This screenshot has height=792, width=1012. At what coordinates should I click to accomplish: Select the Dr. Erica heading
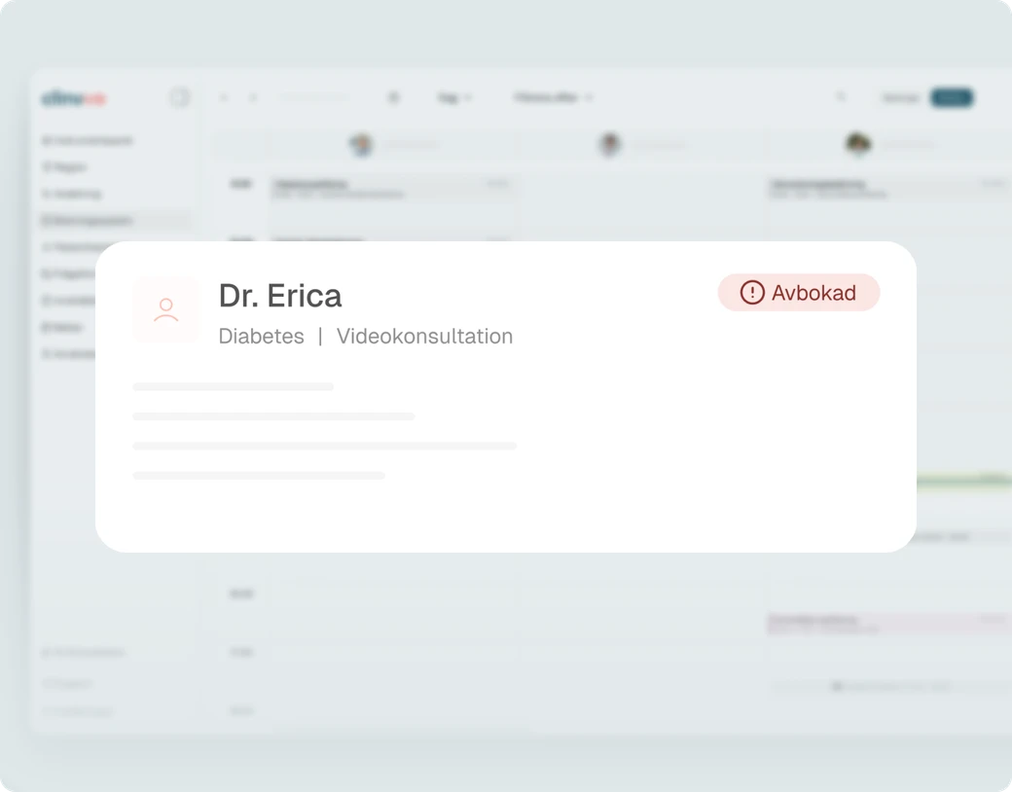[x=280, y=296]
